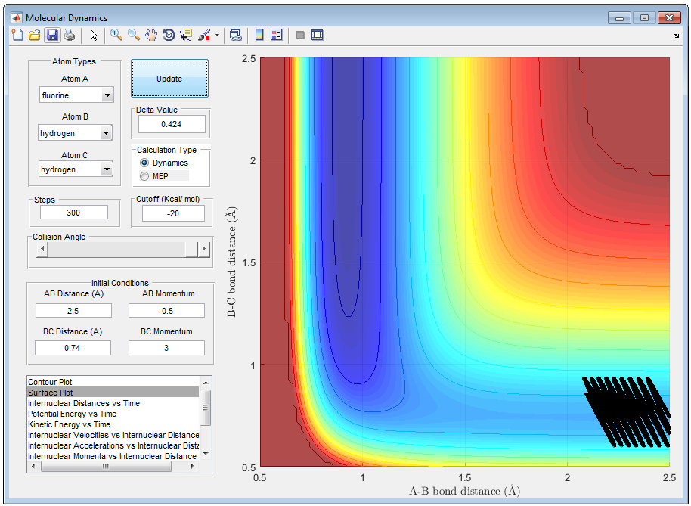Activate the Data Cursor tool
Screen dimensions: 691x506
[x=186, y=35]
